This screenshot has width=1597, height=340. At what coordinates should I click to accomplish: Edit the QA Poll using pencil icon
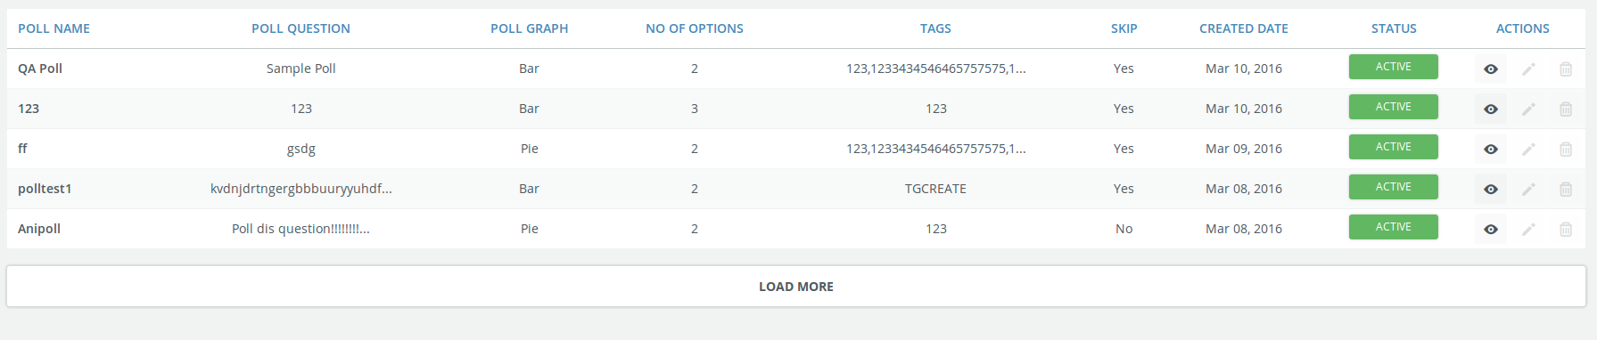tap(1528, 69)
